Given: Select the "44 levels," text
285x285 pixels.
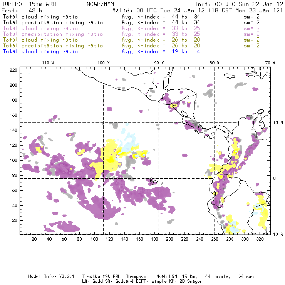Looking at the screenshot, I should tap(218, 277).
